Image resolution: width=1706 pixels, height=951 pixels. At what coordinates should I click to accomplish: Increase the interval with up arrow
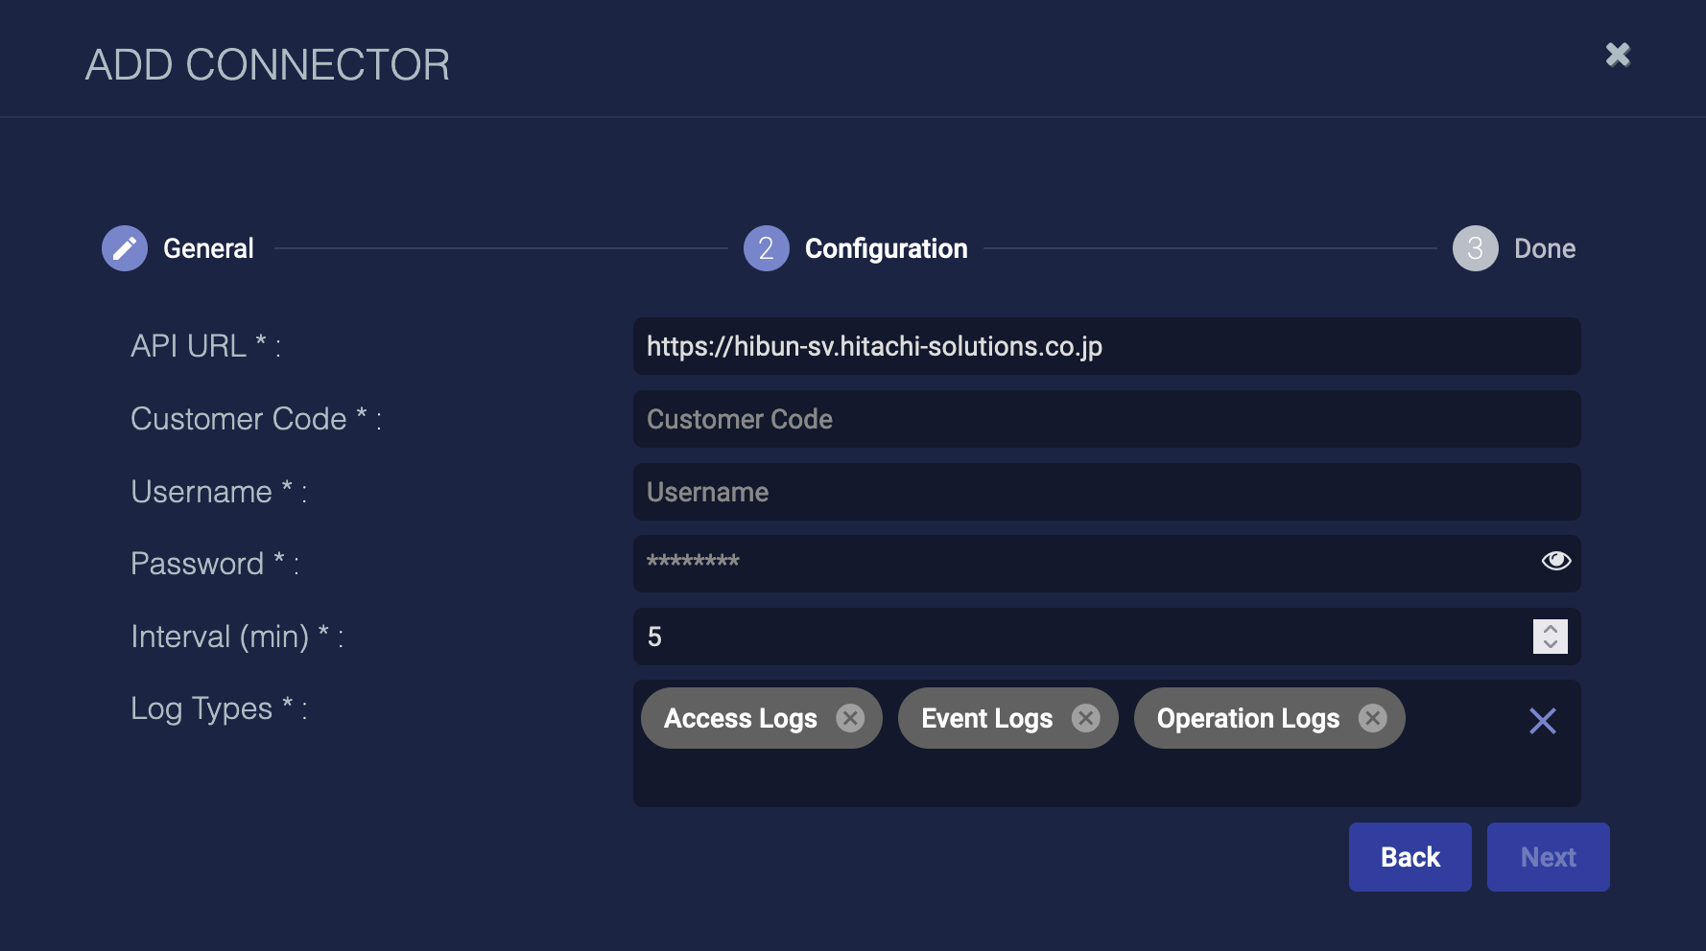(x=1550, y=629)
